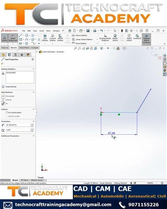167x209 pixels.
Task: Click Offset Entities tool
Action: [60, 38]
